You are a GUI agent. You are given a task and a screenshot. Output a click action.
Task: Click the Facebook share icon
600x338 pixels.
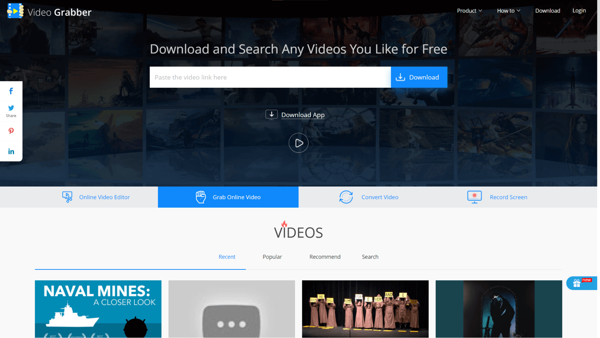click(11, 90)
